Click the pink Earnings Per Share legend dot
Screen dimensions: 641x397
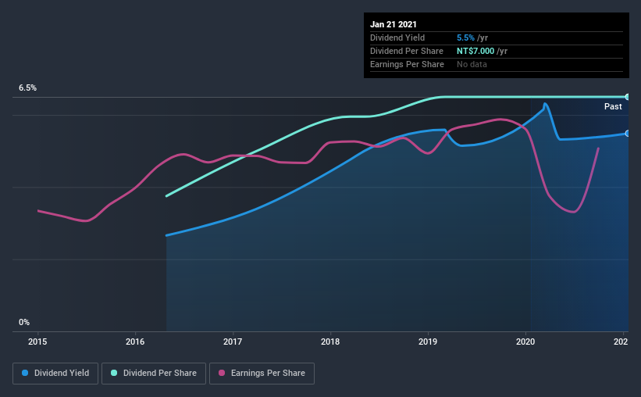point(222,373)
